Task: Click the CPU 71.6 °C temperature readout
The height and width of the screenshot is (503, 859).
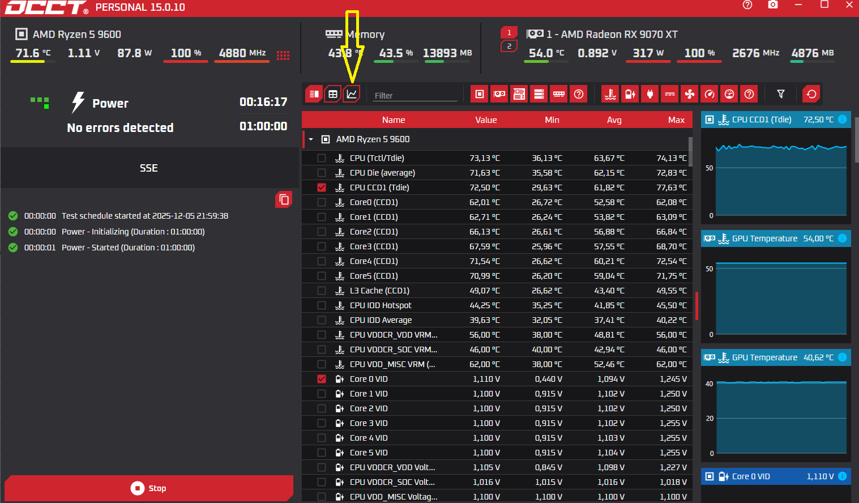Action: [x=33, y=53]
